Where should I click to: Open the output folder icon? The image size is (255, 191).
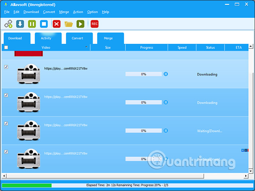pyautogui.click(x=69, y=24)
